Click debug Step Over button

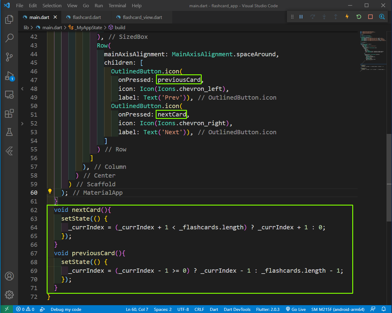point(313,17)
